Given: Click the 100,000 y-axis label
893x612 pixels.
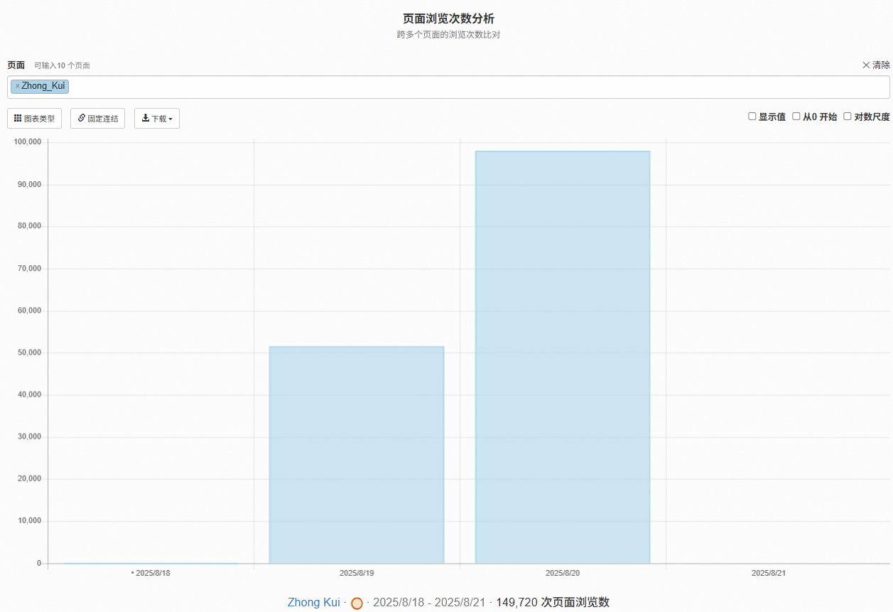Looking at the screenshot, I should point(28,142).
